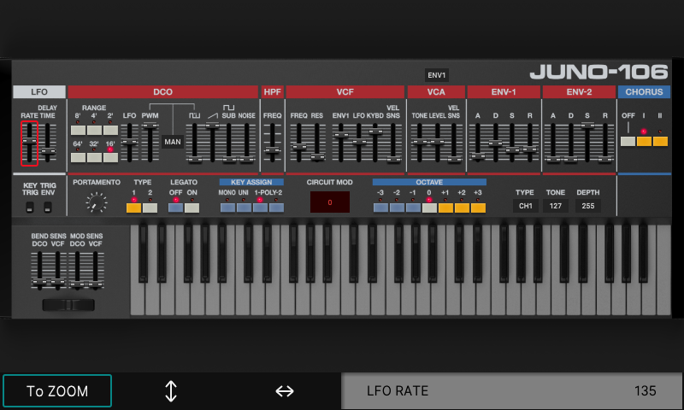Set LEGATO to OFF
The height and width of the screenshot is (410, 684).
175,208
